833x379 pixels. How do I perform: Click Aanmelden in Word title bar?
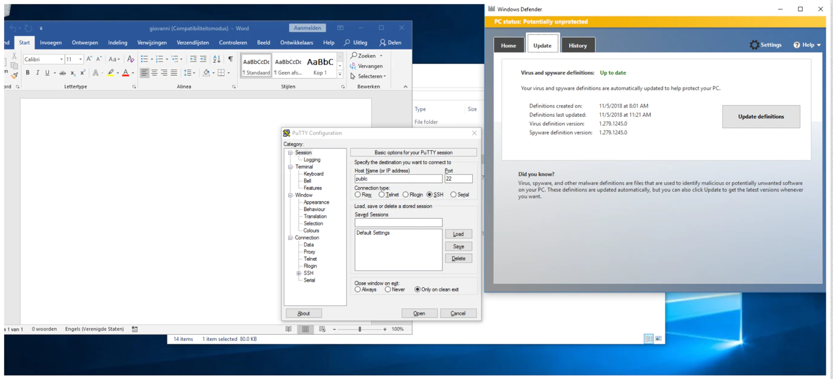[308, 28]
